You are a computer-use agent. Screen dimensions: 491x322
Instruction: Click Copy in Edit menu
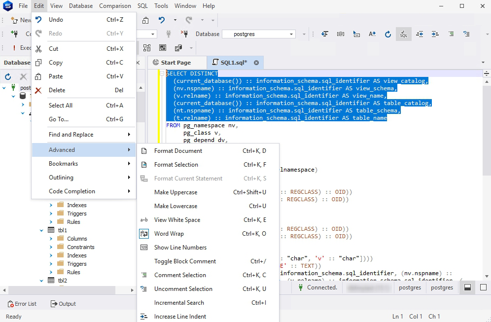coord(84,62)
